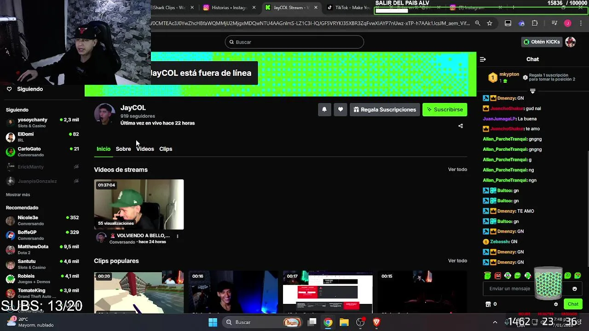Open the BoffeGP recommended channel

[42, 235]
